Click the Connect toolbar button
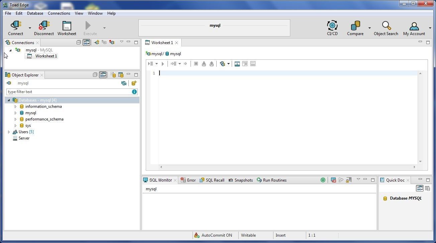436x243 pixels. point(16,28)
